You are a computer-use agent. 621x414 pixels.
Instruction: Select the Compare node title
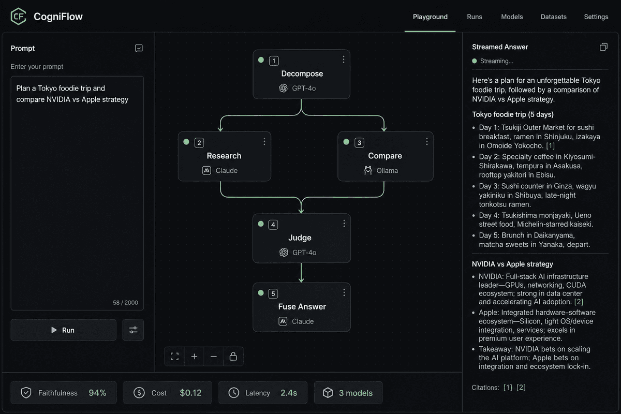tap(385, 156)
